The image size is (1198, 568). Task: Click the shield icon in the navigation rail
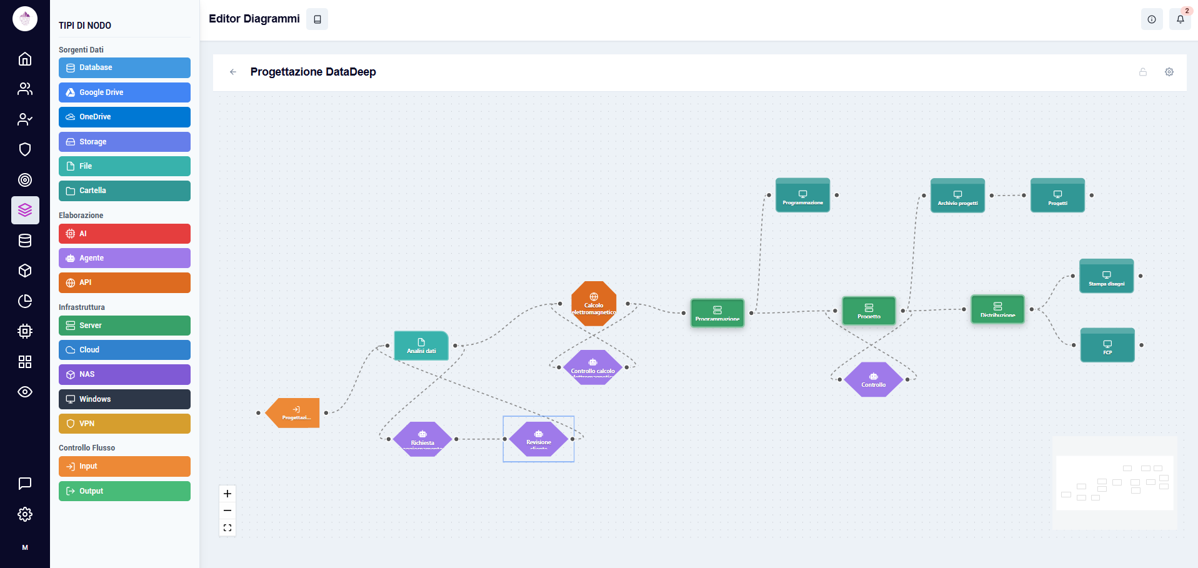point(25,149)
